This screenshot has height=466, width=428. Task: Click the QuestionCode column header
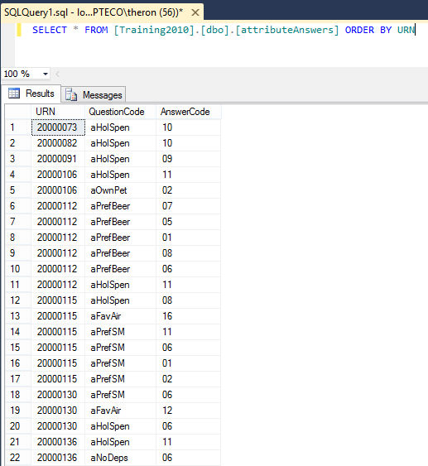coord(120,112)
